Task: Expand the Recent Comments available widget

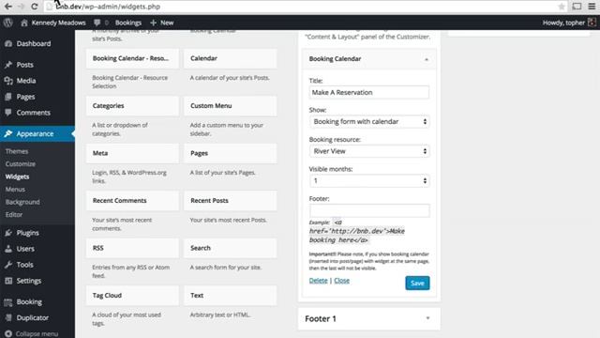Action: coord(132,200)
